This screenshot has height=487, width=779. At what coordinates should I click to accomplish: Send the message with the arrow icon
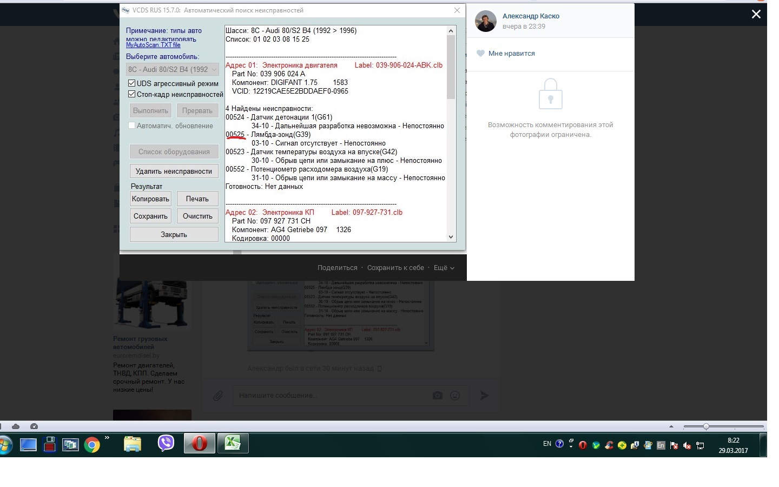[x=484, y=395]
